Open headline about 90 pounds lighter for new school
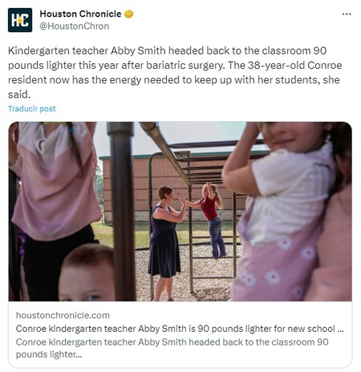 (180, 329)
